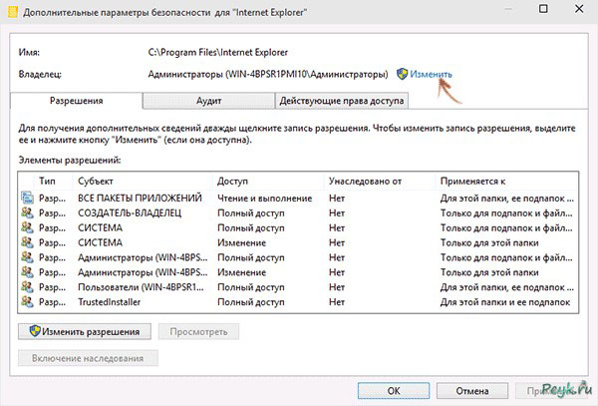Viewport: 598px width, 406px height.
Task: Click the owner name Администраторы (WIN-4BPSR1PMI10\Администраторы)
Action: tap(268, 74)
